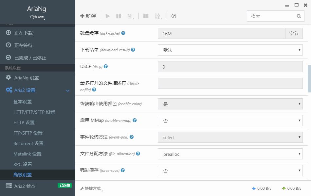Start selected tasks with play icon

[108, 16]
